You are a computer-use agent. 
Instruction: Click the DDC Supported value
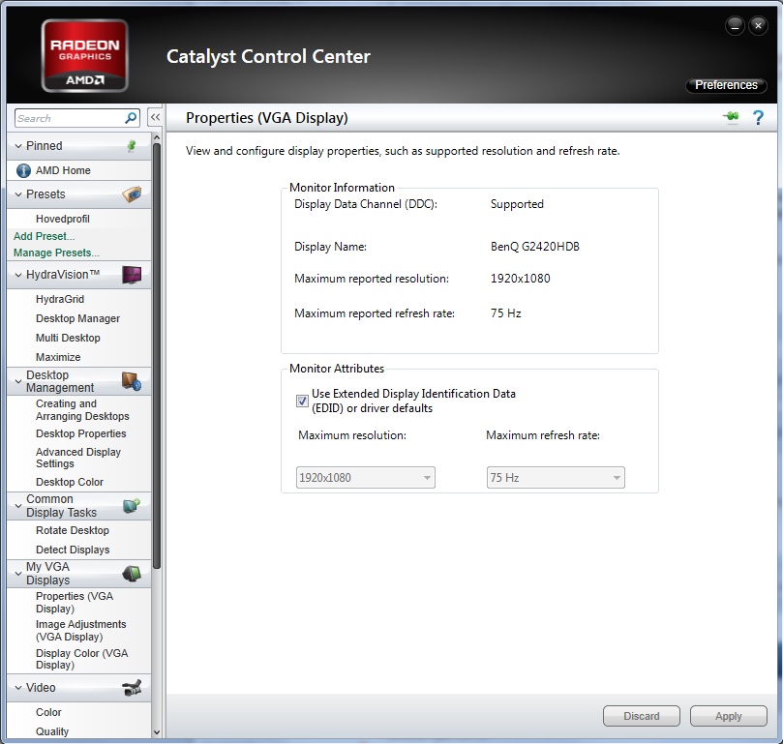click(517, 204)
